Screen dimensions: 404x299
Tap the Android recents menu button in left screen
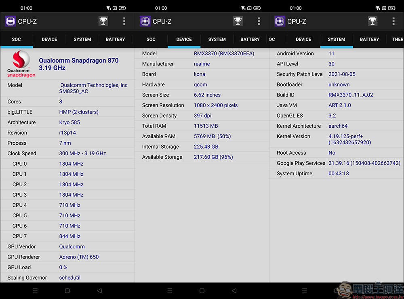click(x=35, y=291)
